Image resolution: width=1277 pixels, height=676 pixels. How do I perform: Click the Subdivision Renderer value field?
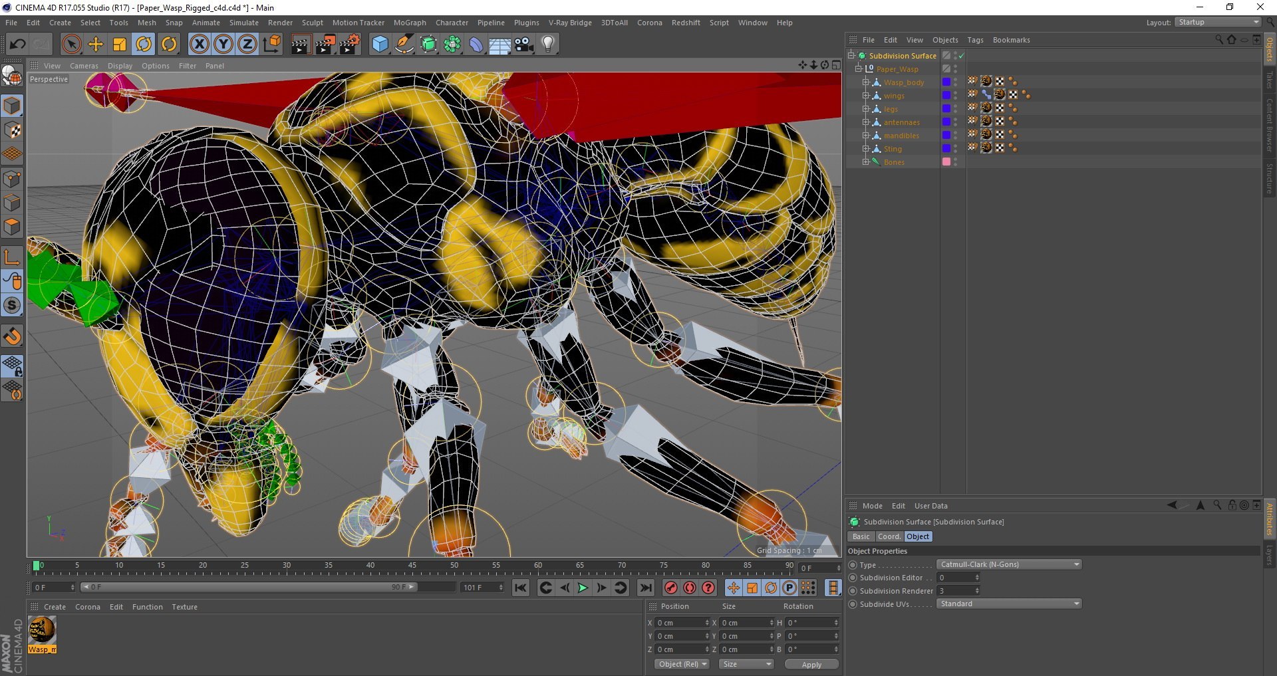coord(958,591)
